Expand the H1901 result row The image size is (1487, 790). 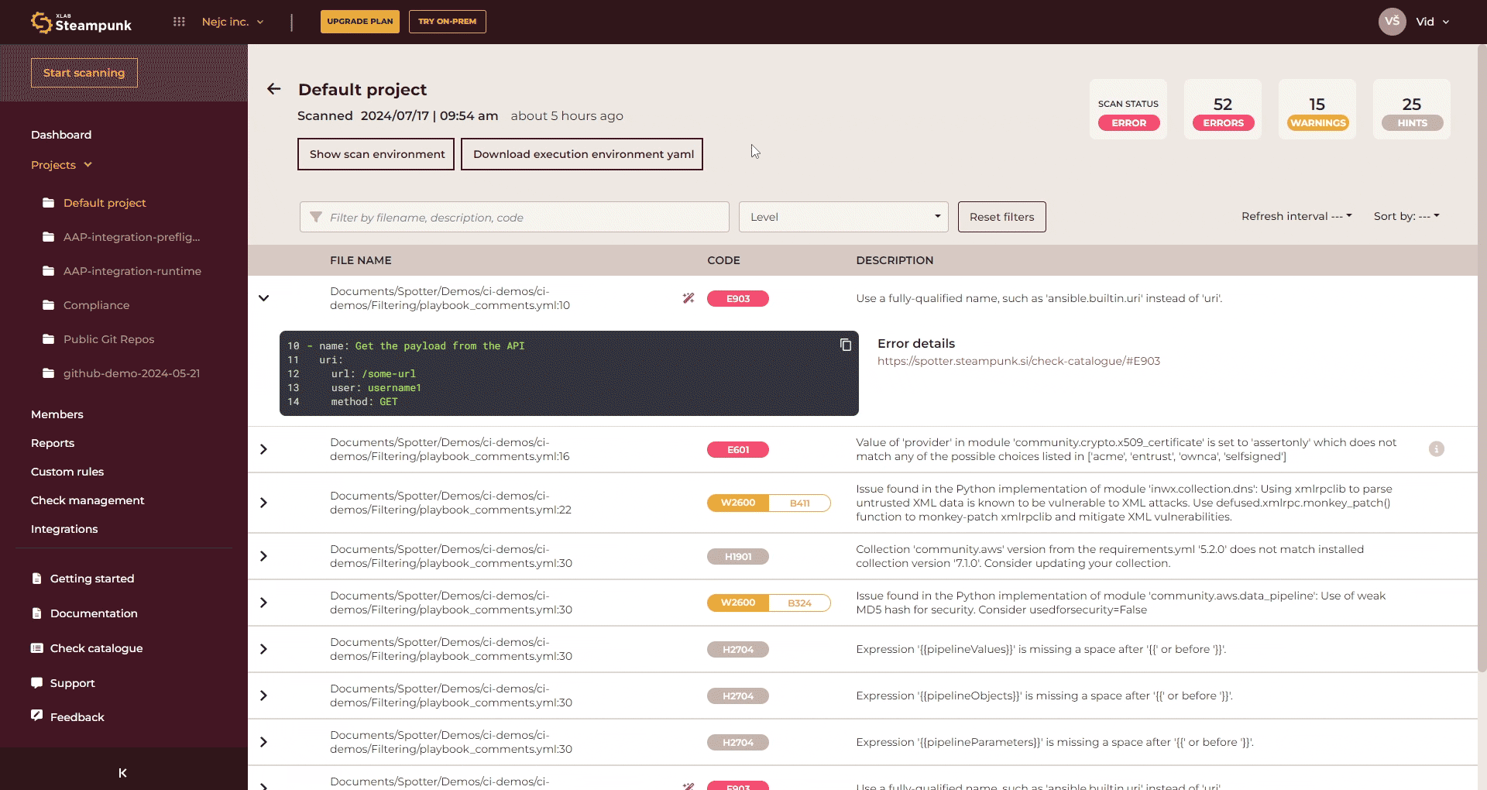coord(263,556)
